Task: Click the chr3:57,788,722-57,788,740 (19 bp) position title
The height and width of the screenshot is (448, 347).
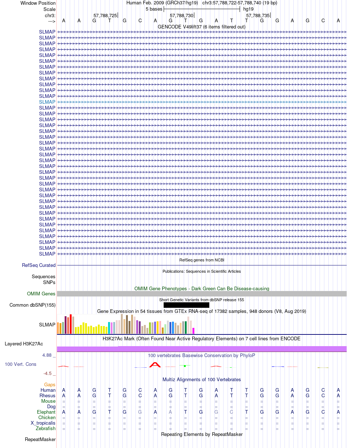Action: coord(240,3)
